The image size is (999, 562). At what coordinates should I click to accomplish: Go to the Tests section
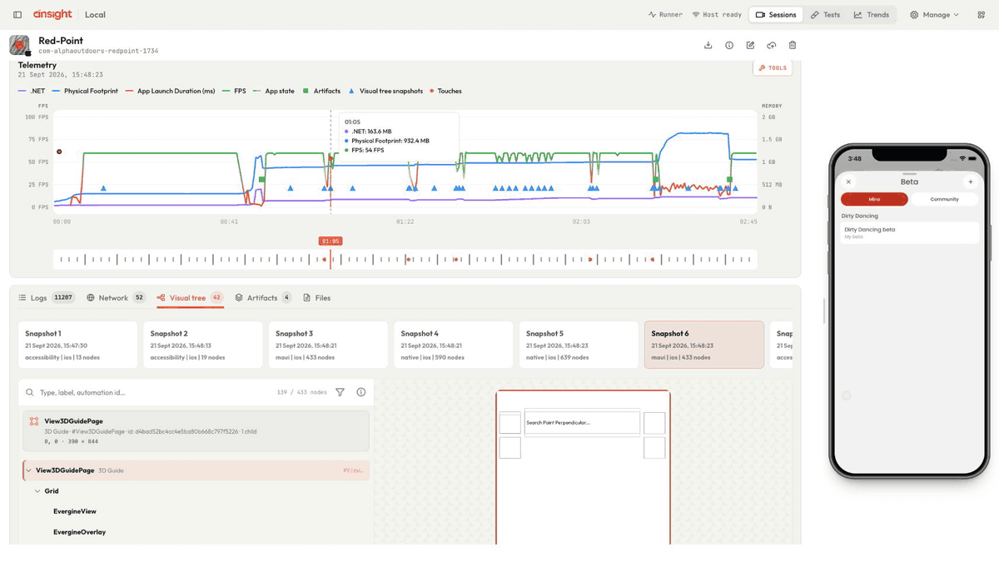(825, 15)
